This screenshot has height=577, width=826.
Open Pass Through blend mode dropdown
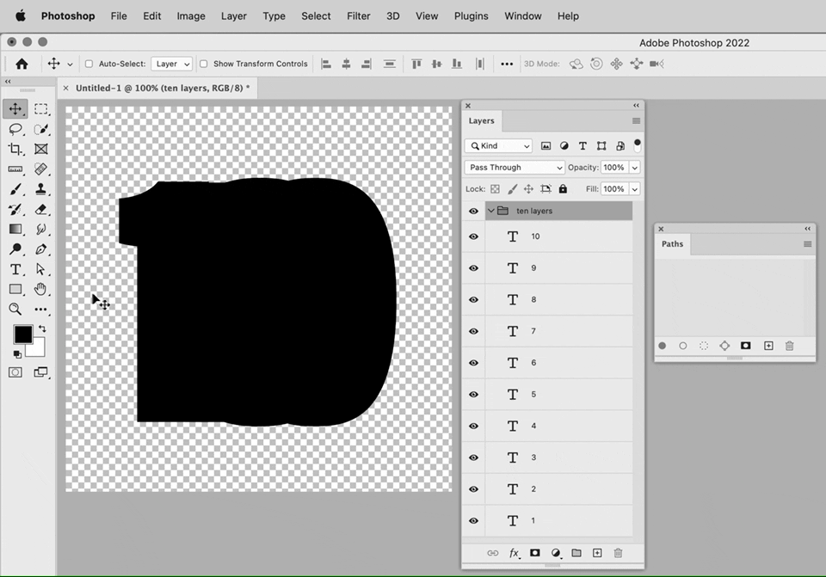515,168
